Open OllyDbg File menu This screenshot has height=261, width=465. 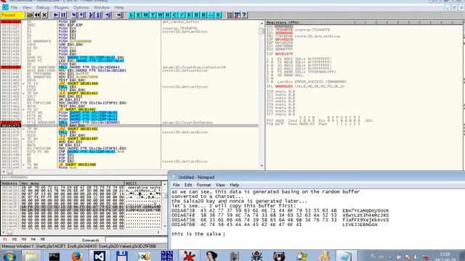coord(14,7)
